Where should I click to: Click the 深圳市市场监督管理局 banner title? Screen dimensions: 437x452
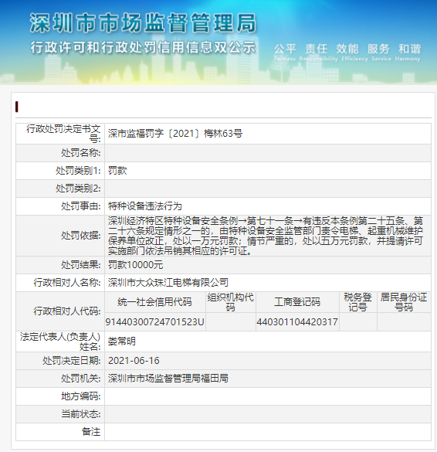(x=143, y=23)
